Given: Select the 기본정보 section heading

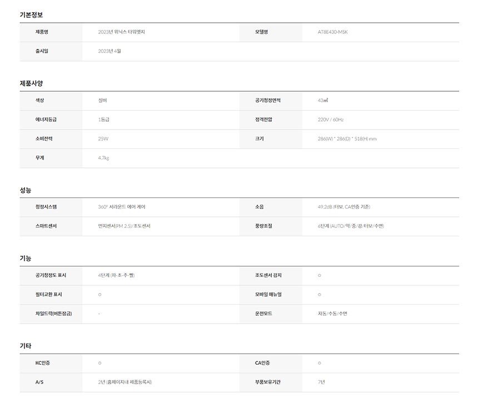Looking at the screenshot, I should (31, 14).
